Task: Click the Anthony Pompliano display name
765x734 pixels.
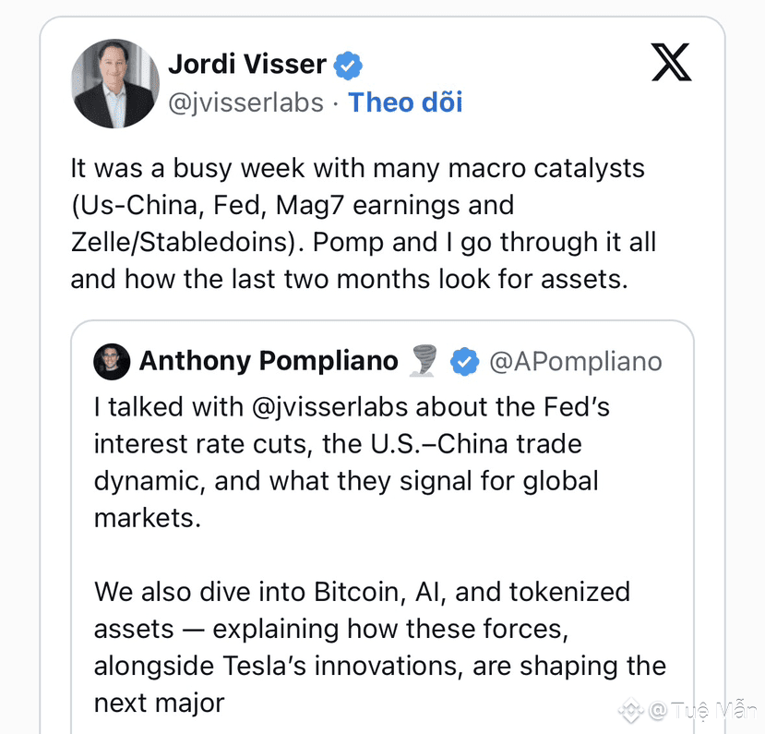Action: [269, 361]
